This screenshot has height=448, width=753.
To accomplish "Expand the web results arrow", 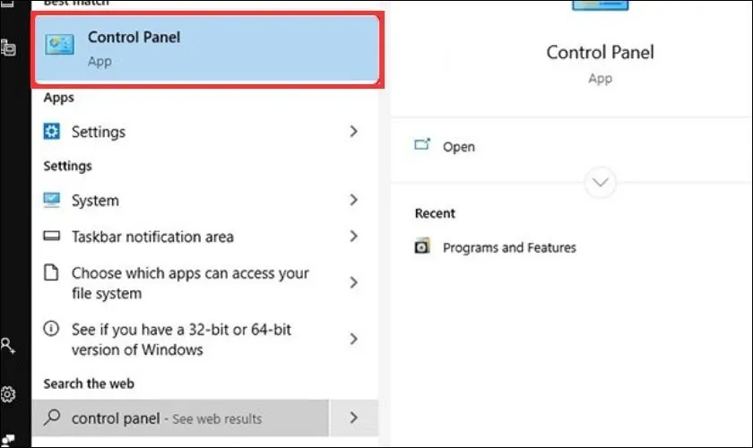I will point(354,418).
